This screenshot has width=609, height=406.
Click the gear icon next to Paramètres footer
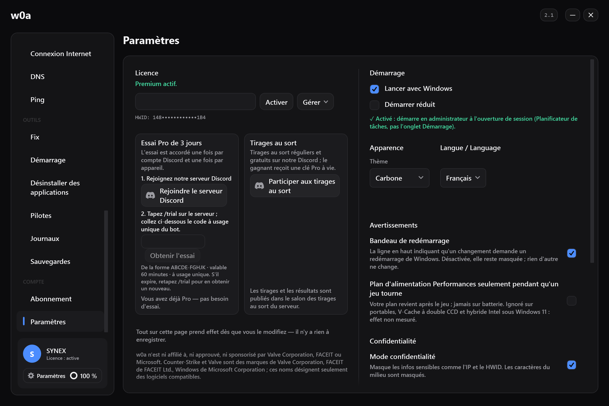click(31, 376)
